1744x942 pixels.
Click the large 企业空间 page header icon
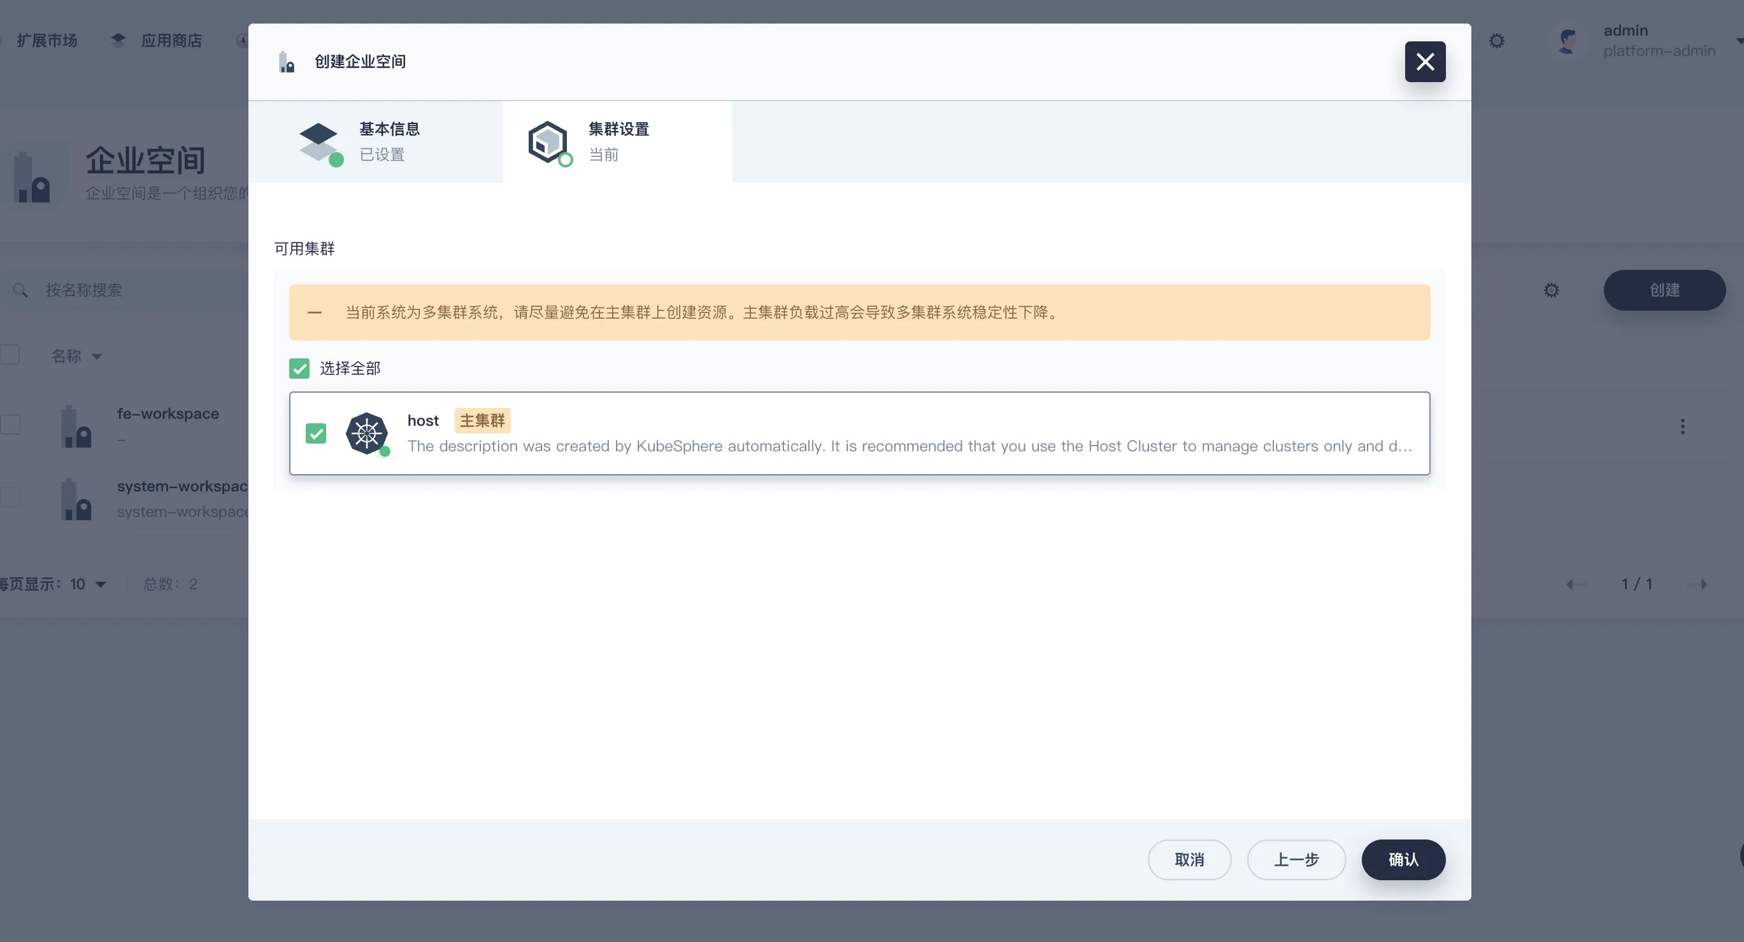(x=32, y=177)
